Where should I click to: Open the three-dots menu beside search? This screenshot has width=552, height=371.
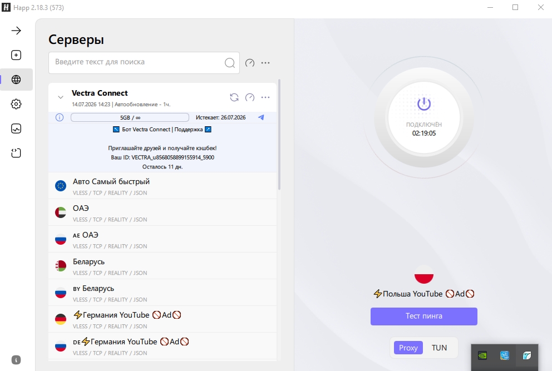click(265, 63)
